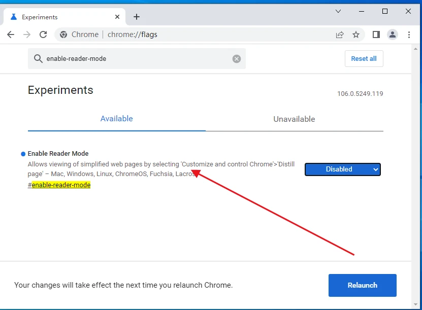The image size is (422, 310).
Task: Click the Chrome site info icon
Action: pos(63,35)
